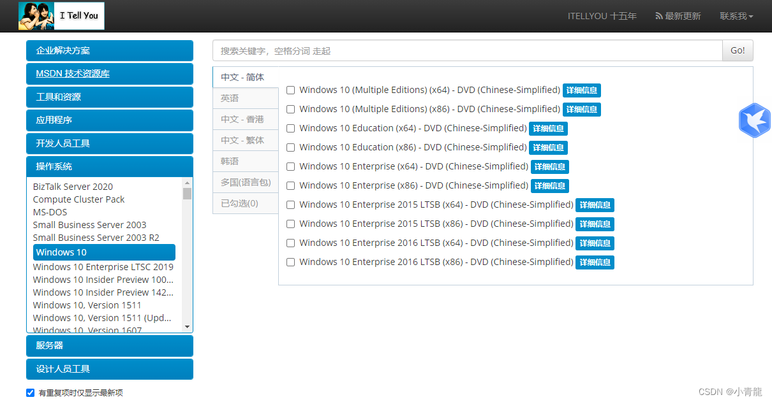Image resolution: width=772 pixels, height=402 pixels.
Task: Check Windows 10 (Multiple Editions) (x86) DVD
Action: click(x=291, y=110)
